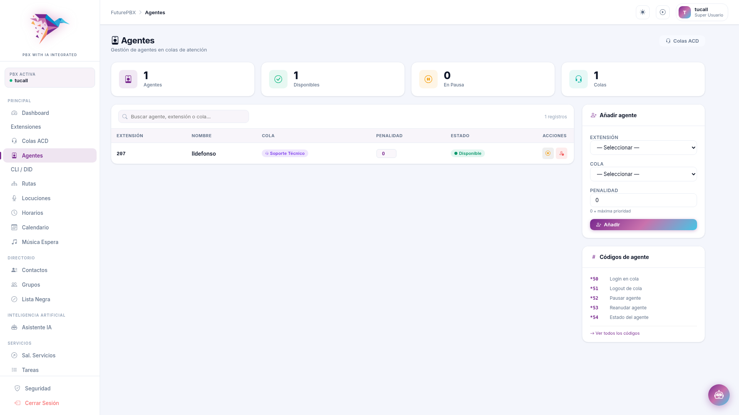Open the AI assistant chat bubble
Screen dimensions: 739x415
(719, 395)
